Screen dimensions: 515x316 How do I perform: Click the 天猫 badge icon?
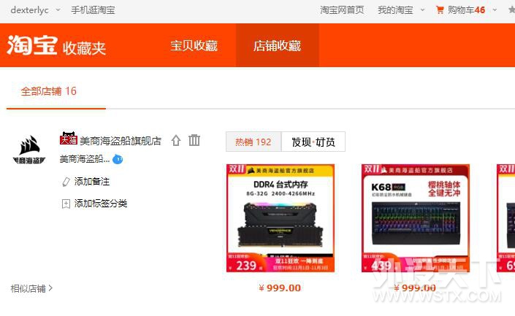point(69,139)
